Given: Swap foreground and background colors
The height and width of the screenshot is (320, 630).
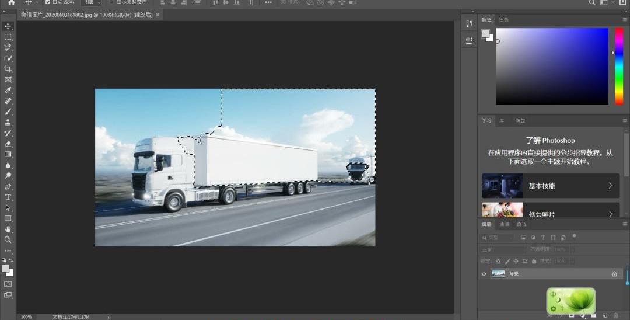Looking at the screenshot, I should coord(11,260).
